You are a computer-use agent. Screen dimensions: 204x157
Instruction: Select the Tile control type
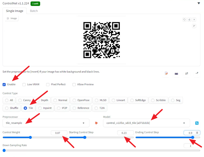pyautogui.click(x=28, y=108)
